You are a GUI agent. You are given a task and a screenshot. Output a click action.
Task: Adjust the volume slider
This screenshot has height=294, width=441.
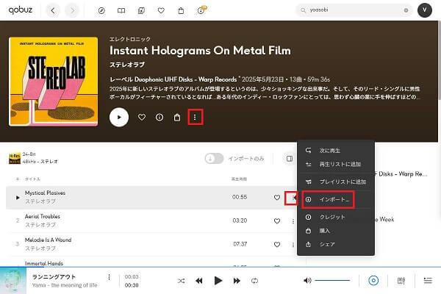(332, 280)
